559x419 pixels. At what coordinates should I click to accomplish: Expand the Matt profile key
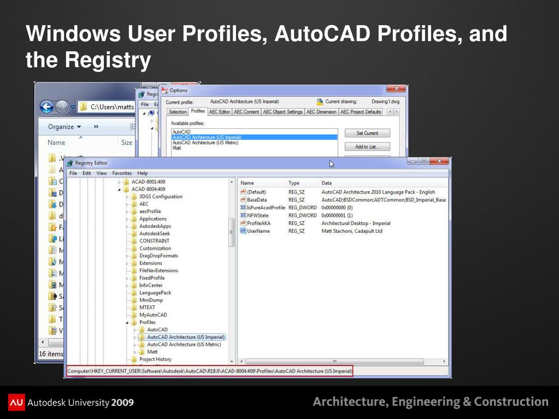[x=135, y=352]
